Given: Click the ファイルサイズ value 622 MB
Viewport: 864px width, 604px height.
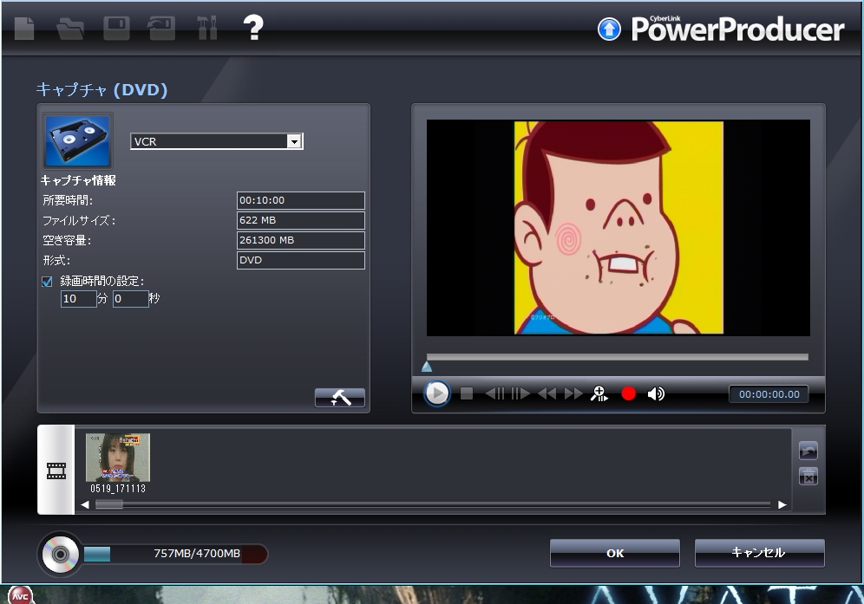Looking at the screenshot, I should [301, 220].
